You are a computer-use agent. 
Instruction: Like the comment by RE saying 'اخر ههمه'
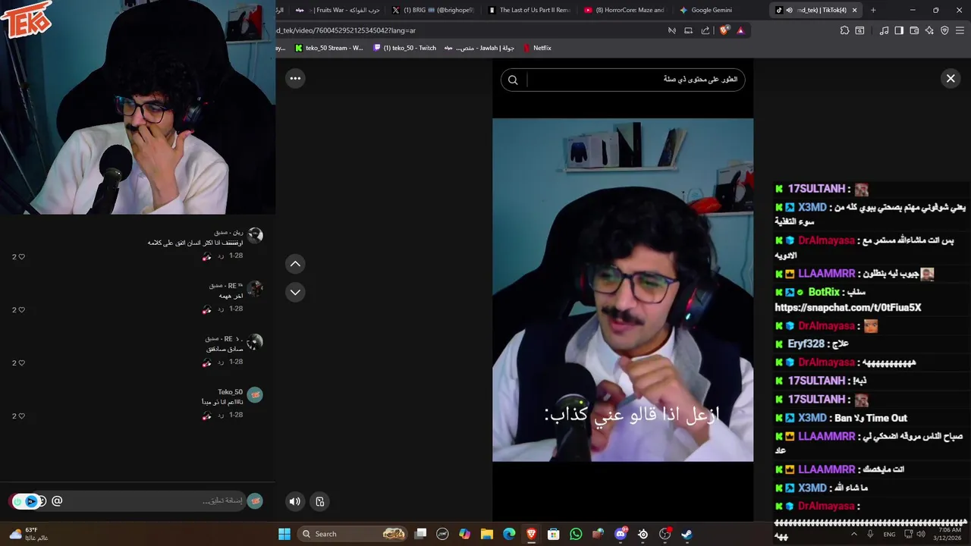pyautogui.click(x=21, y=310)
